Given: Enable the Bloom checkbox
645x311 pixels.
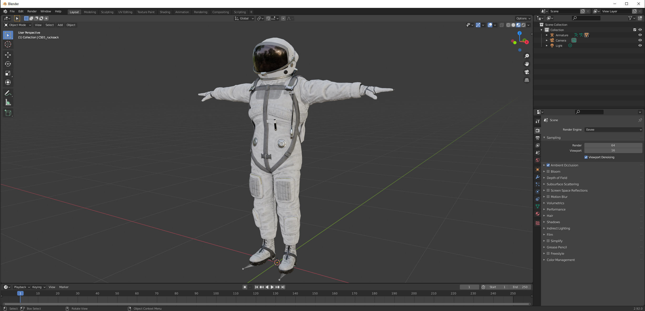Looking at the screenshot, I should [x=548, y=171].
